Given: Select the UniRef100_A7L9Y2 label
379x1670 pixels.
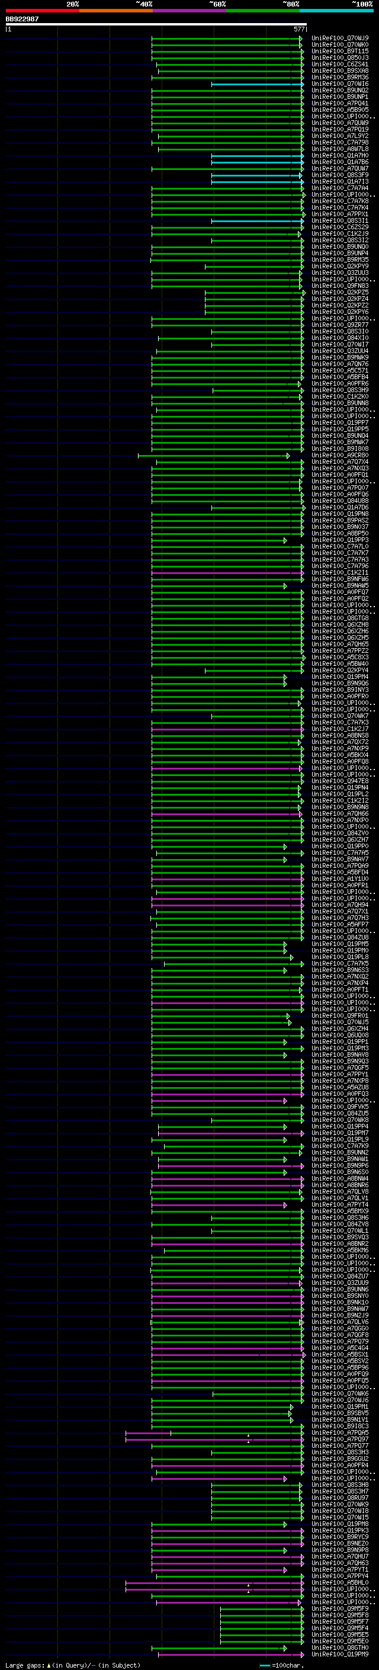Looking at the screenshot, I should [340, 136].
